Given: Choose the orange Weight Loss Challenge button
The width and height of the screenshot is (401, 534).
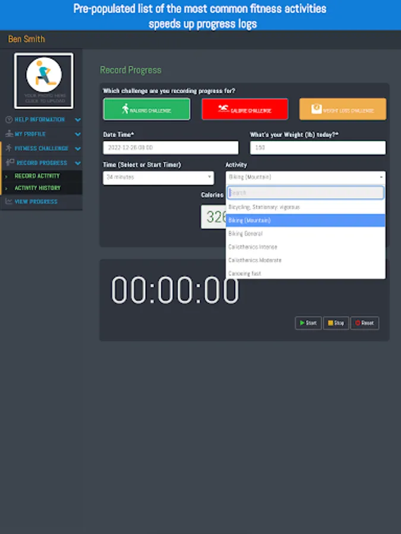Looking at the screenshot, I should click(x=343, y=109).
